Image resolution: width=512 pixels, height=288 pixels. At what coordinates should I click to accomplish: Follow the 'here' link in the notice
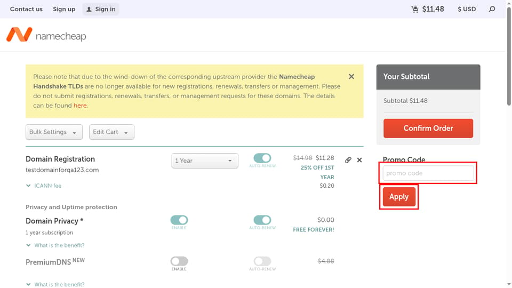tap(80, 106)
